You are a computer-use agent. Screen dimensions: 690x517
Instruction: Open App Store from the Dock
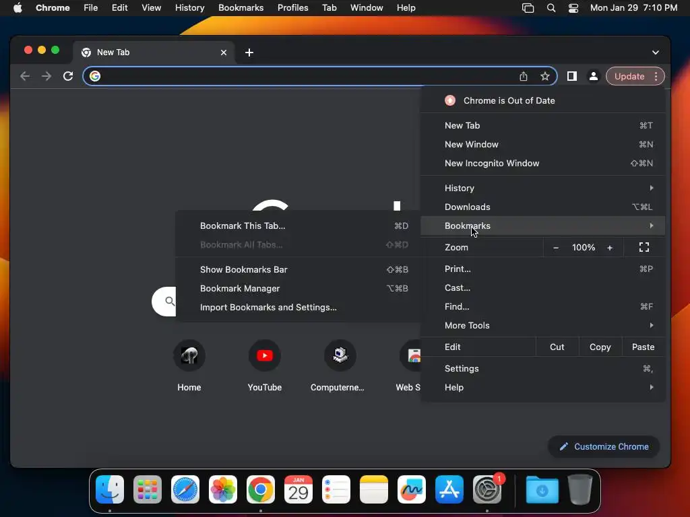click(449, 489)
